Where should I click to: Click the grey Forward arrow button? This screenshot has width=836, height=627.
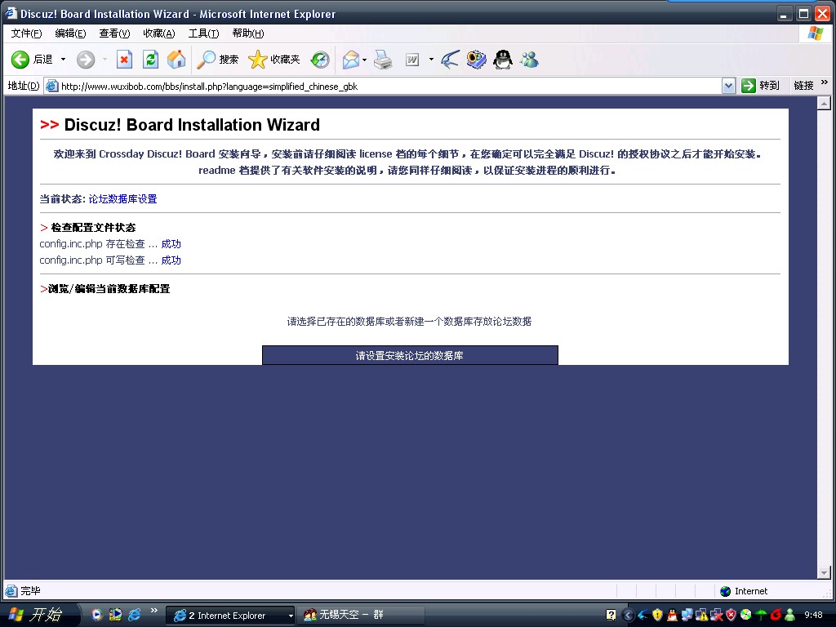tap(85, 60)
